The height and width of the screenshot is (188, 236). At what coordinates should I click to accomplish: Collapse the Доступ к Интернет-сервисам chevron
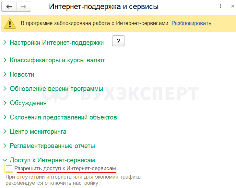coord(5,160)
